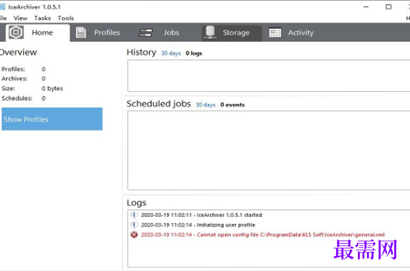Open the View menu
The width and height of the screenshot is (410, 271).
click(x=20, y=18)
